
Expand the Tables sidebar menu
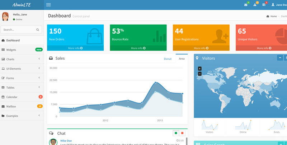coord(22,87)
